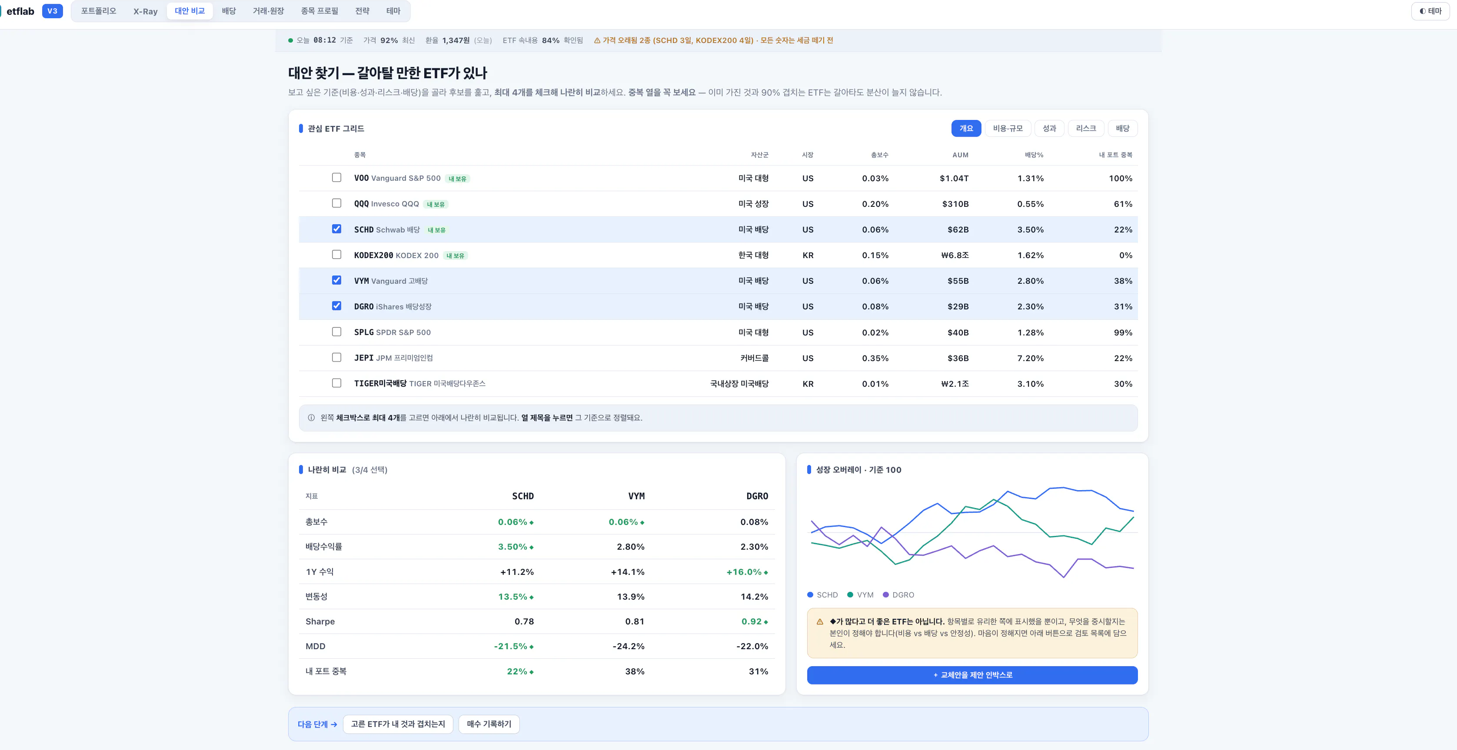This screenshot has height=750, width=1457.
Task: Open the 테마 navigation tab
Action: (393, 11)
